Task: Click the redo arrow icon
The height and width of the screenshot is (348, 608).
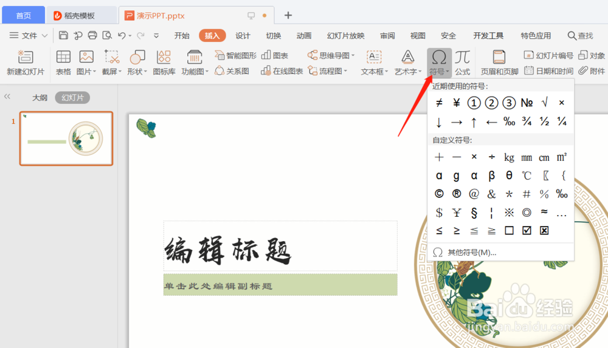Action: click(140, 35)
